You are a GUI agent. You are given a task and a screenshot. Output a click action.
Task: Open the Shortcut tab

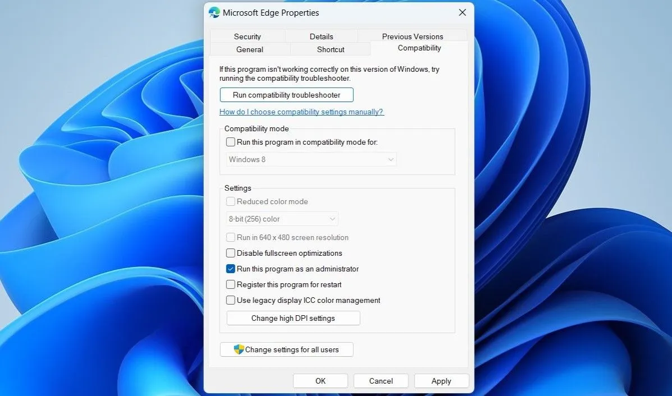pos(331,49)
